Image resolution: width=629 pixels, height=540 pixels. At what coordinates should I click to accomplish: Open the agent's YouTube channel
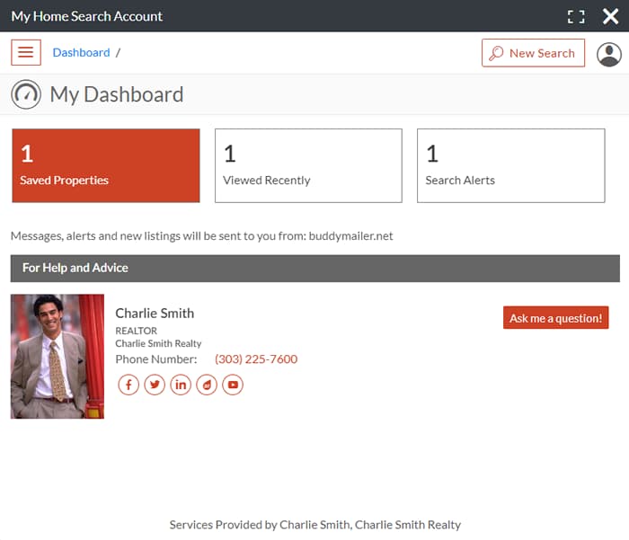(233, 385)
